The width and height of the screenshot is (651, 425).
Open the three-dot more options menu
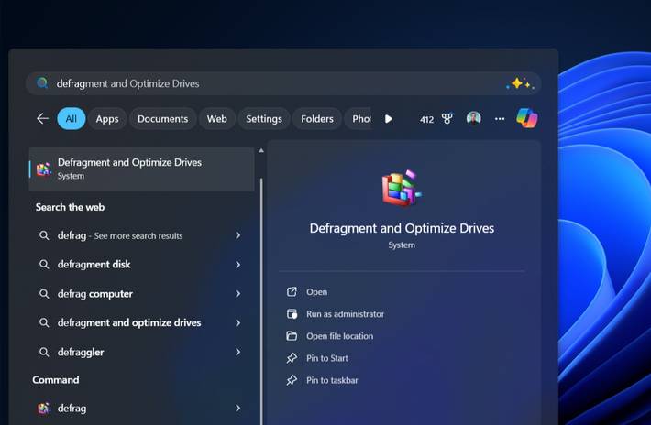coord(500,119)
